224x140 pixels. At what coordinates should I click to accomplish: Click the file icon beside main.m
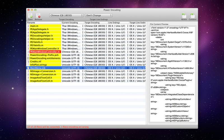28,26
